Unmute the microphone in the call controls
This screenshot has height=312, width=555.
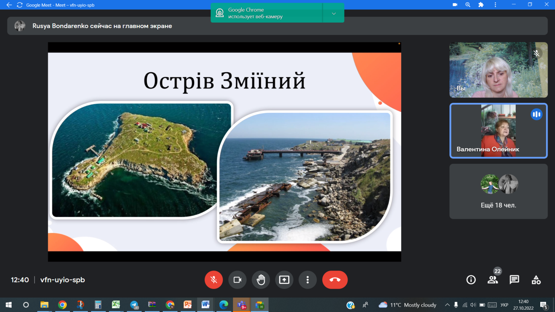[x=214, y=280]
